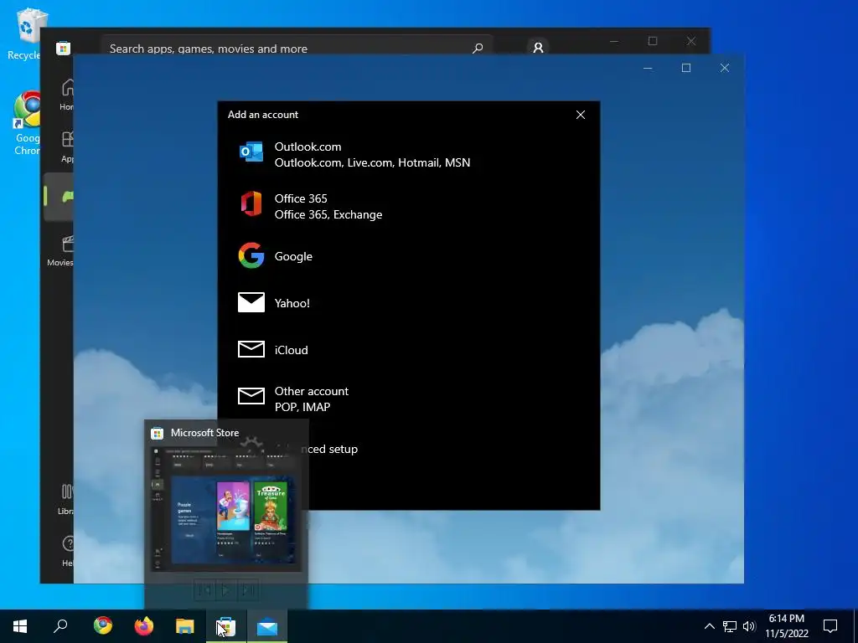The image size is (858, 643).
Task: Click the Microsoft Store logo in title bar
Action: coord(64,48)
